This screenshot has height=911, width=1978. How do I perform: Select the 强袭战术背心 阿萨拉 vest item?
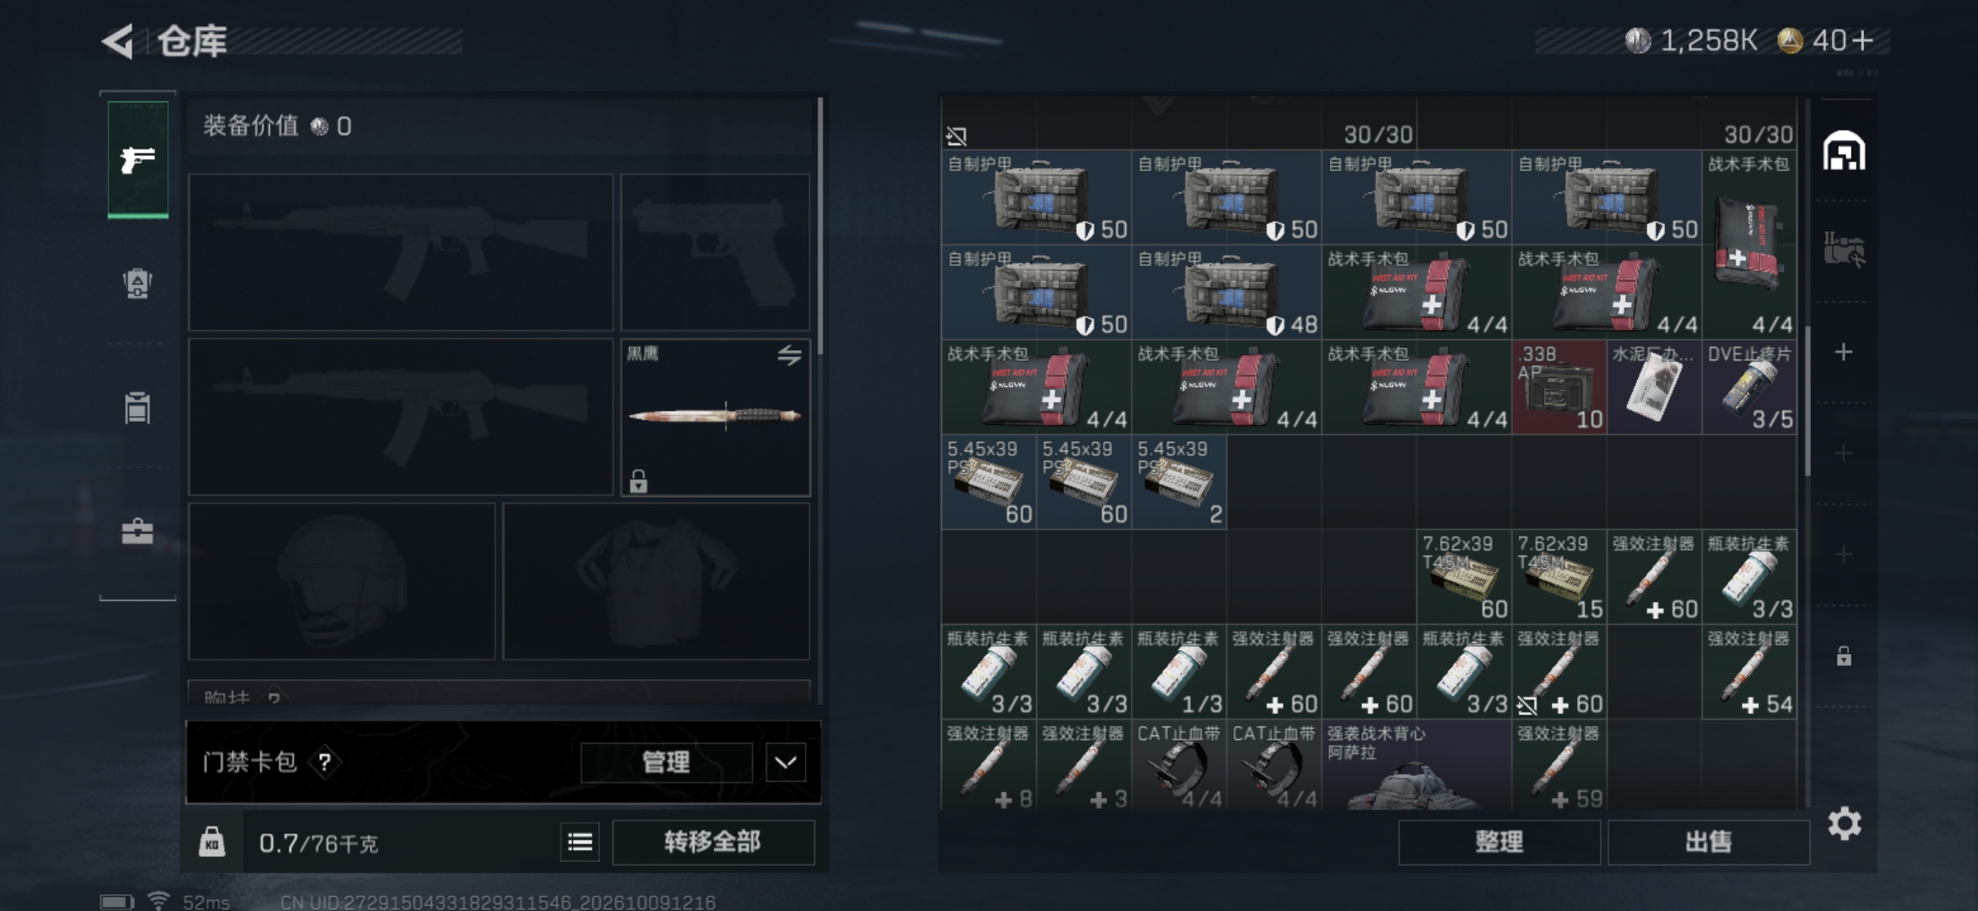[x=1416, y=765]
